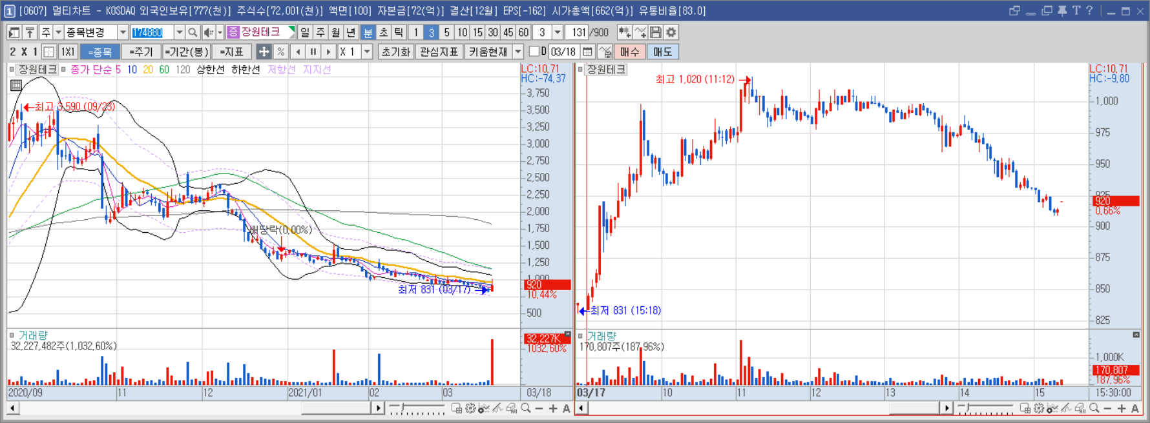Click the step-forward playback arrow
This screenshot has width=1150, height=423.
click(328, 52)
